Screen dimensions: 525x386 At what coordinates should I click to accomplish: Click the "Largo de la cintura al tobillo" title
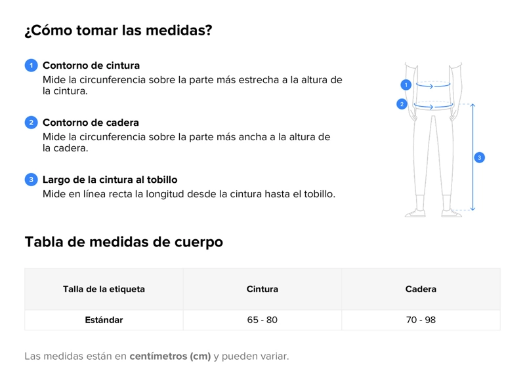pyautogui.click(x=110, y=180)
